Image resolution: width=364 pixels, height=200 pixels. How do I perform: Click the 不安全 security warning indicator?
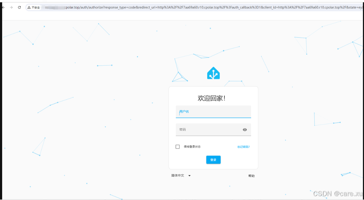coord(34,8)
